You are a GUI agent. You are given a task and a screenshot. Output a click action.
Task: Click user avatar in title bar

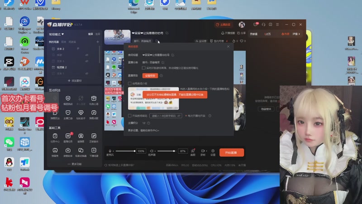[x=242, y=24]
